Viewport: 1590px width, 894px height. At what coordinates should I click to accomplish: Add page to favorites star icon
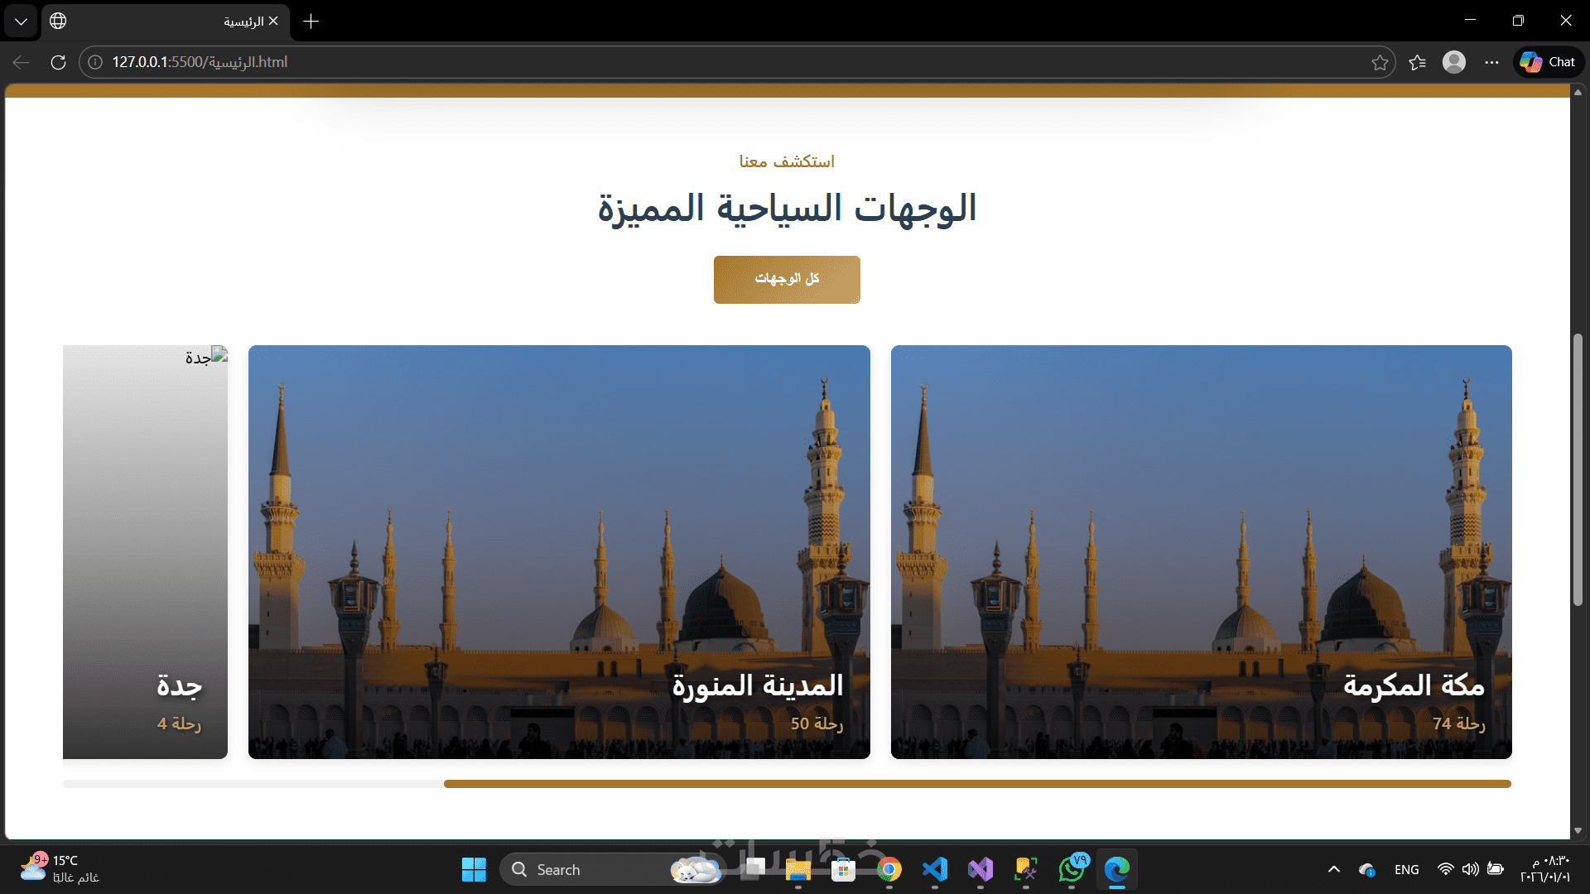pyautogui.click(x=1379, y=62)
